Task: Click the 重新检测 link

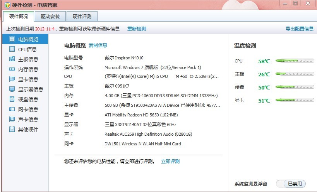Action: pyautogui.click(x=137, y=29)
